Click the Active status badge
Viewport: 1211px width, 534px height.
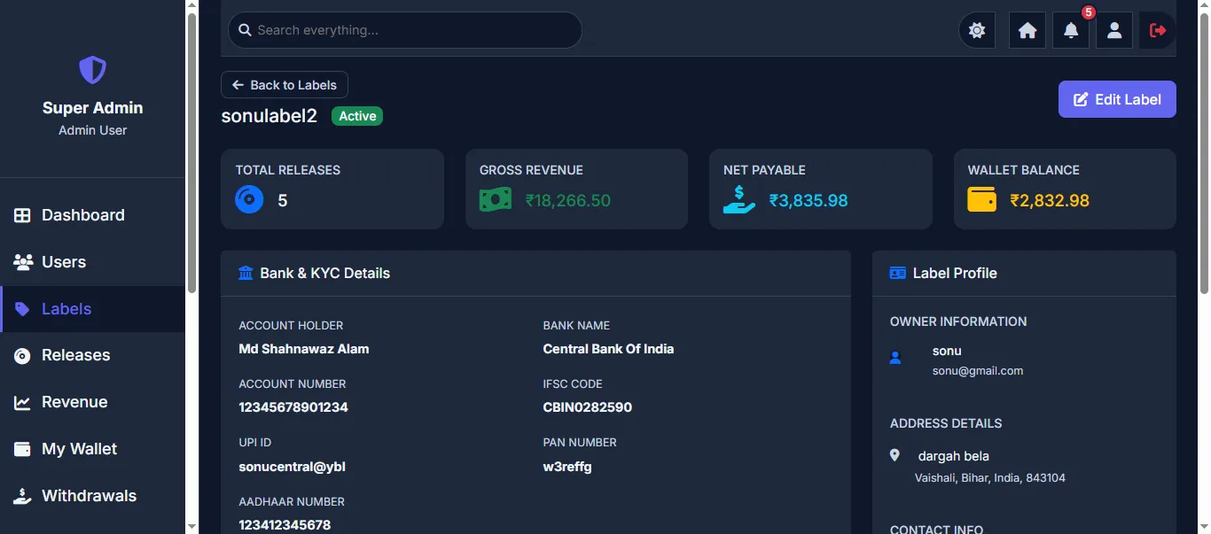[357, 116]
